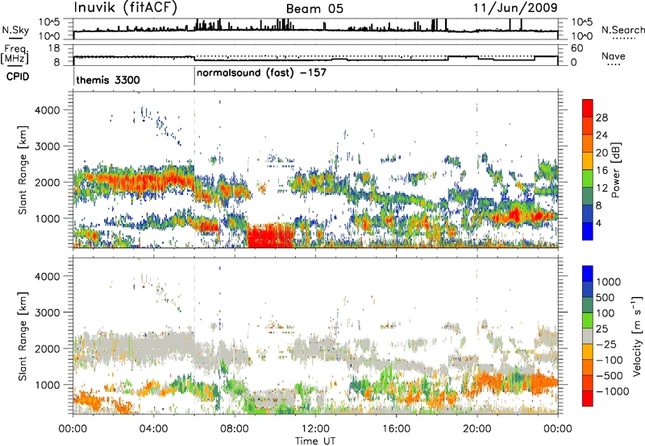Click the '60' tick on the Nave axis
Screen dimensions: 645x446
(x=577, y=48)
